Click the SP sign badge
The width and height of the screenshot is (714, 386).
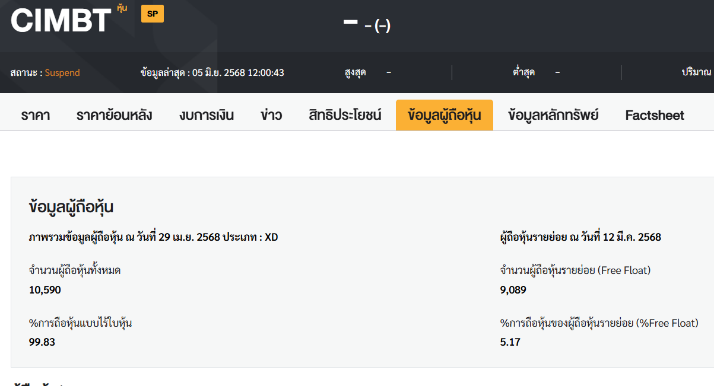pyautogui.click(x=153, y=14)
